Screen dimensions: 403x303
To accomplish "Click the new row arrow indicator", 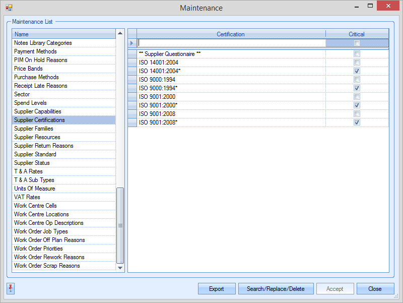I will tap(132, 43).
